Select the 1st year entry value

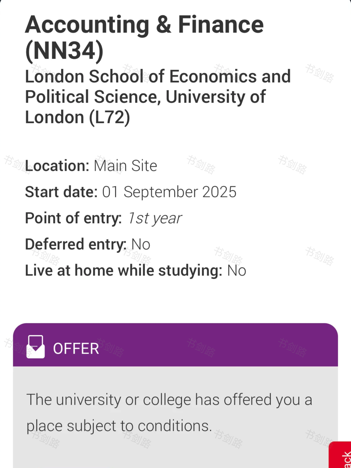(155, 218)
